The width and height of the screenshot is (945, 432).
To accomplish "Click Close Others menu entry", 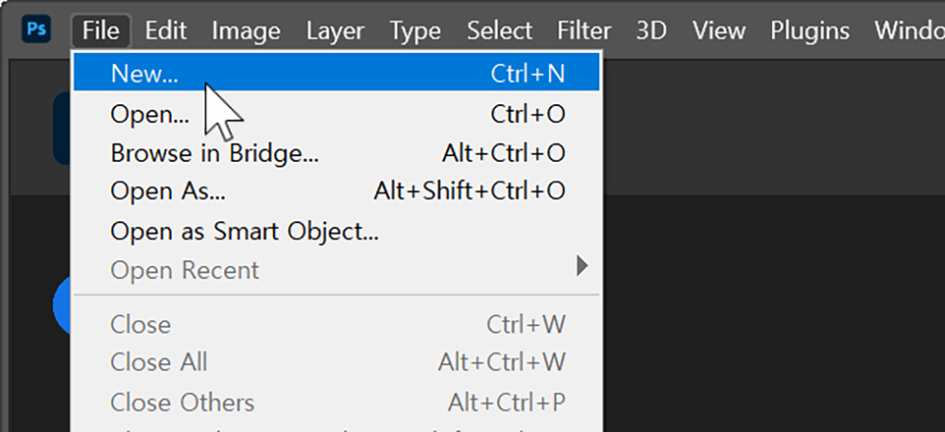I will coord(336,402).
